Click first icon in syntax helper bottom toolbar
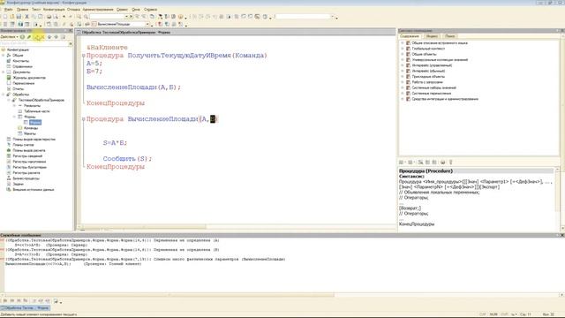 click(x=401, y=163)
